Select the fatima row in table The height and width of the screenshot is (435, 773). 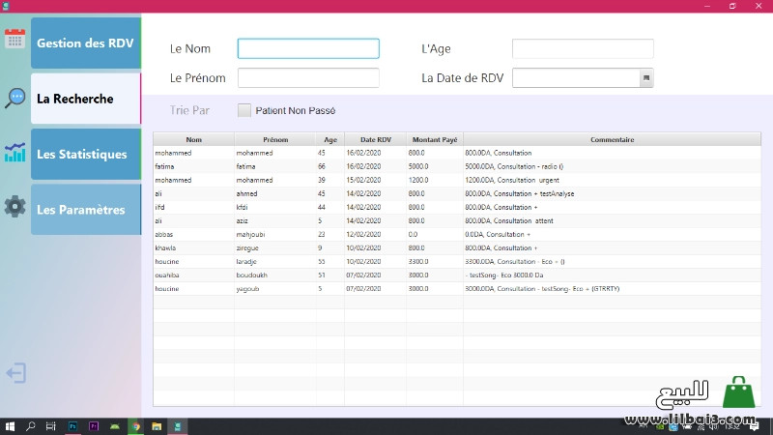457,166
